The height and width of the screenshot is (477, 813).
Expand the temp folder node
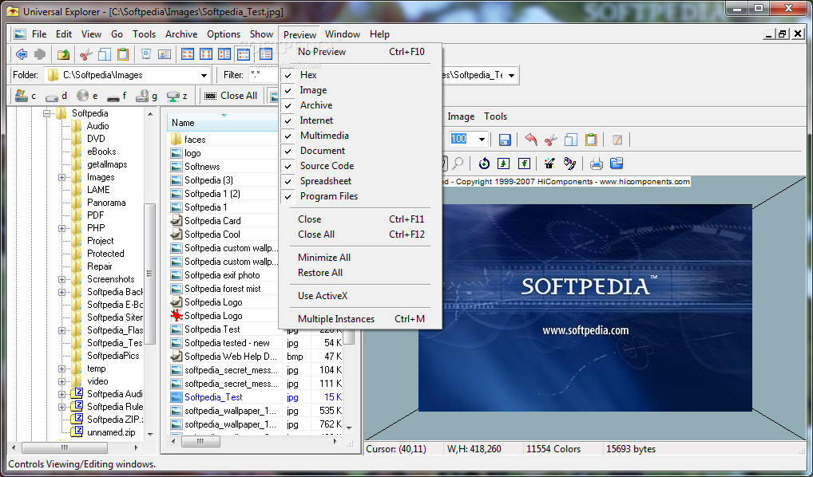click(61, 369)
